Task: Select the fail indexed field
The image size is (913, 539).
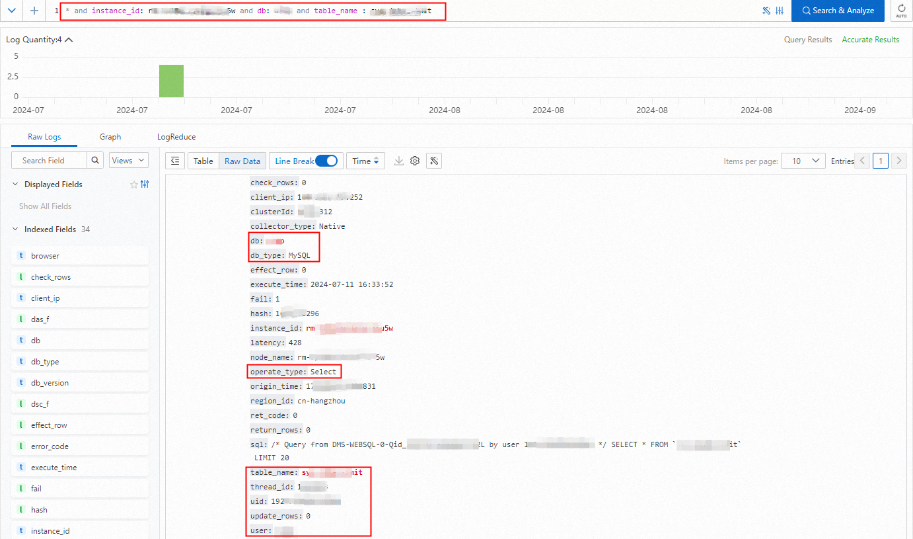Action: pyautogui.click(x=80, y=489)
